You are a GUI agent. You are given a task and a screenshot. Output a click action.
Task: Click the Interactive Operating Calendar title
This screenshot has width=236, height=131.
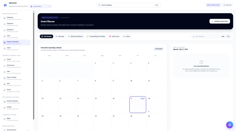pyautogui.click(x=51, y=48)
